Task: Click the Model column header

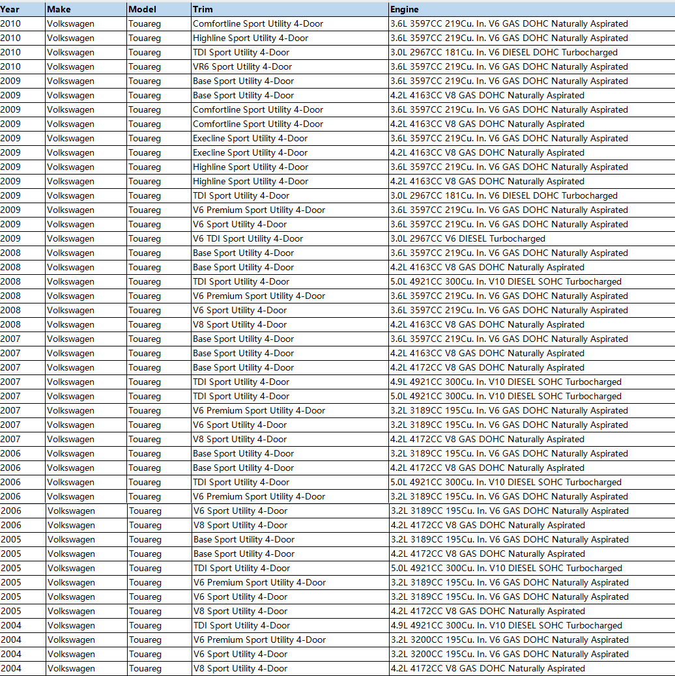Action: 159,9
